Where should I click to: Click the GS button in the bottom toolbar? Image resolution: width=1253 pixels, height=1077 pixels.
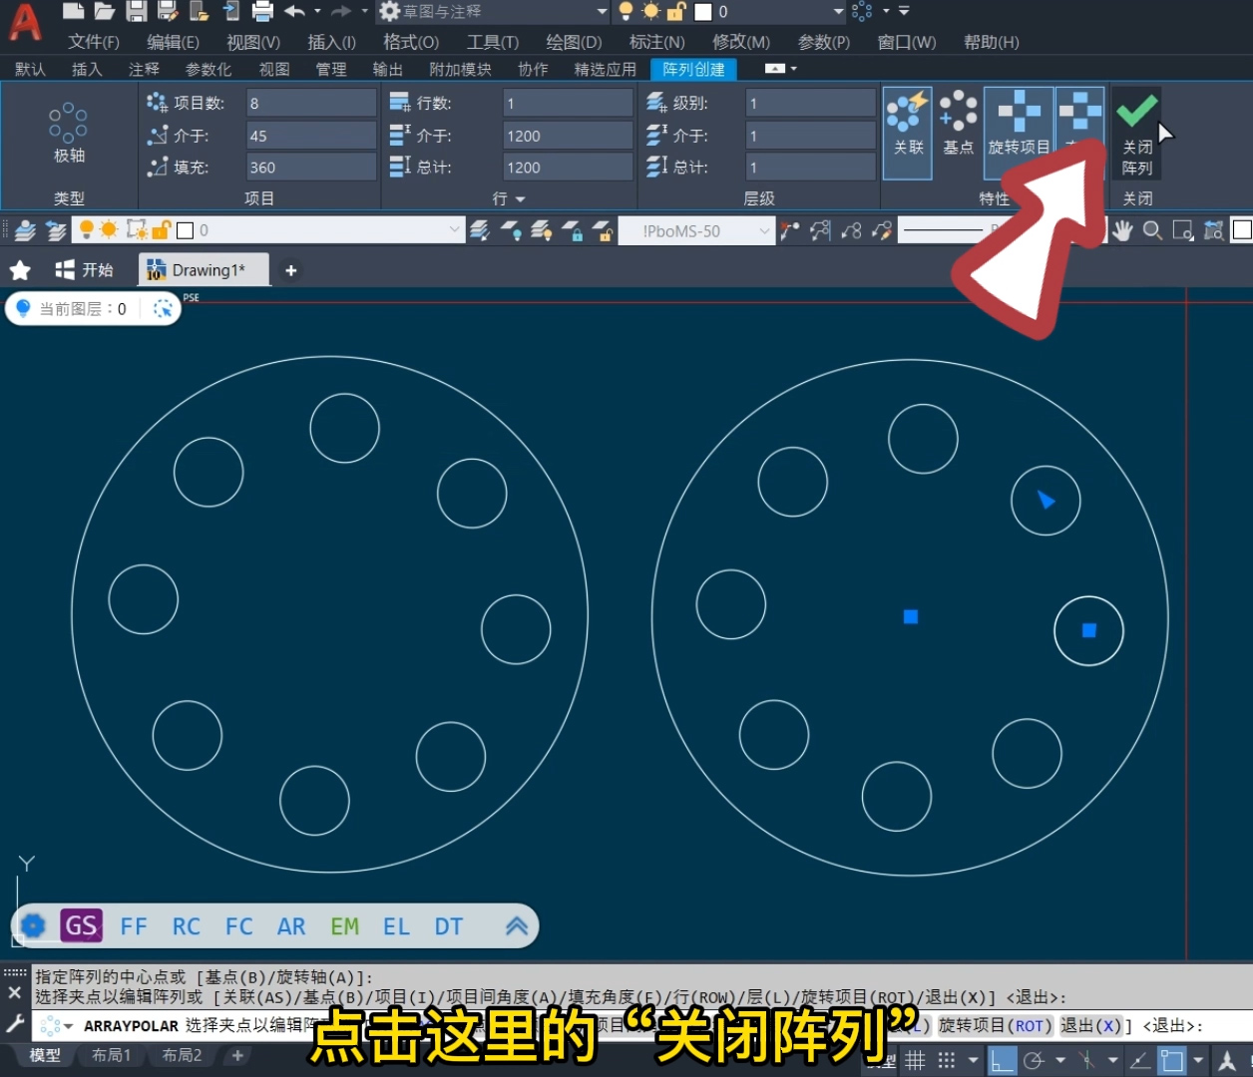81,925
